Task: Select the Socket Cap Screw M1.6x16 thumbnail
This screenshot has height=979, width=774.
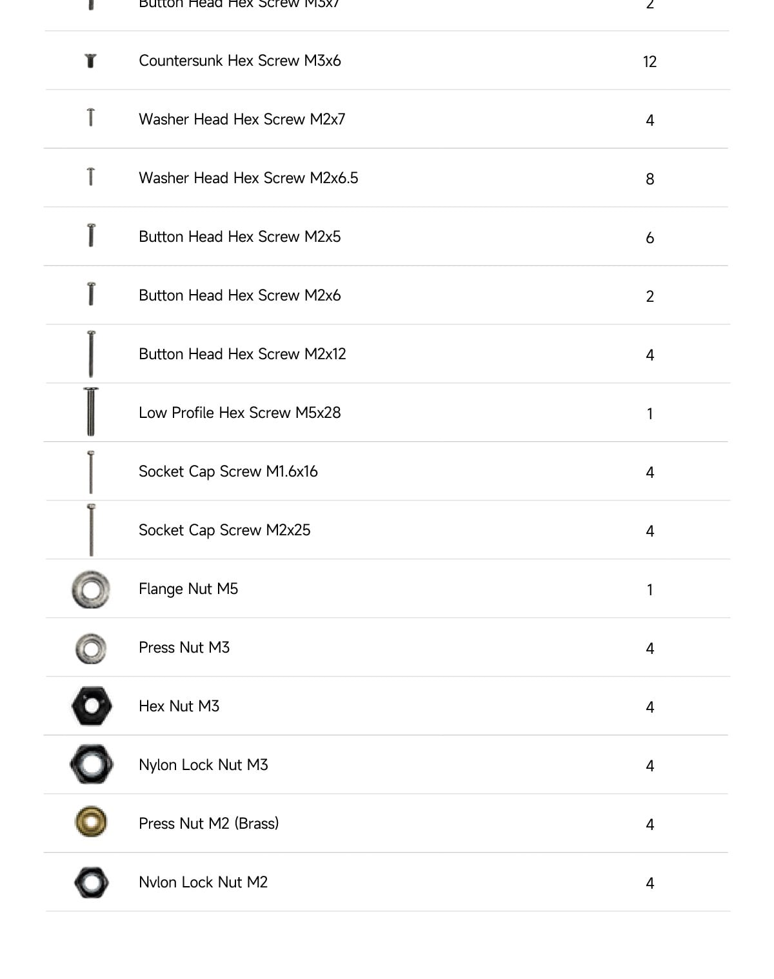Action: click(x=91, y=472)
